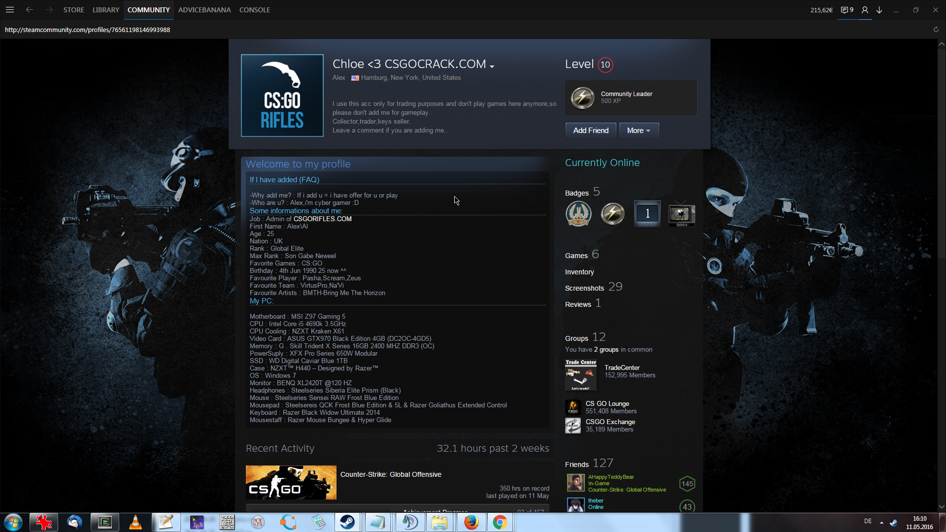Screen dimensions: 946x532
Task: Click the back navigation arrow
Action: (30, 10)
